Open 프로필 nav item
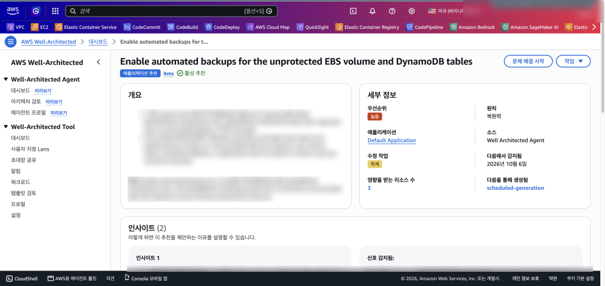This screenshot has width=605, height=286. point(18,204)
